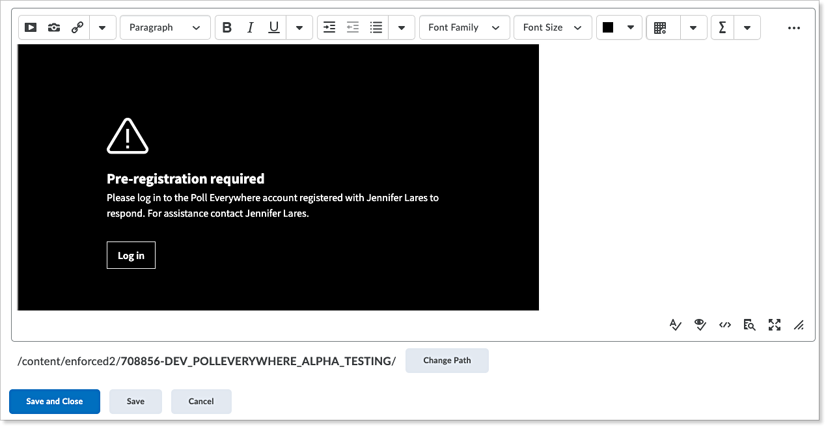
Task: Click the increase indent icon
Action: [329, 27]
